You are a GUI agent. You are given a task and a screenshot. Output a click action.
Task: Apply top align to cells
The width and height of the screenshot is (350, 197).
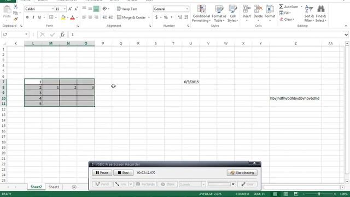[x=84, y=9]
